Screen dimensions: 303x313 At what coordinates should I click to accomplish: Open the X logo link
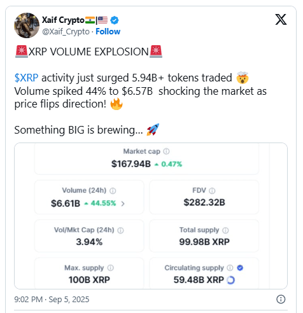tap(281, 20)
